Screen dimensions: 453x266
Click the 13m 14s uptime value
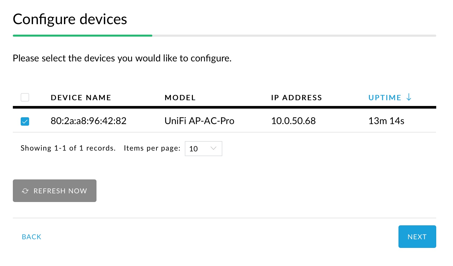[386, 121]
